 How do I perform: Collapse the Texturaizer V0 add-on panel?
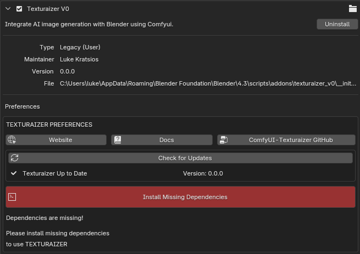8,9
